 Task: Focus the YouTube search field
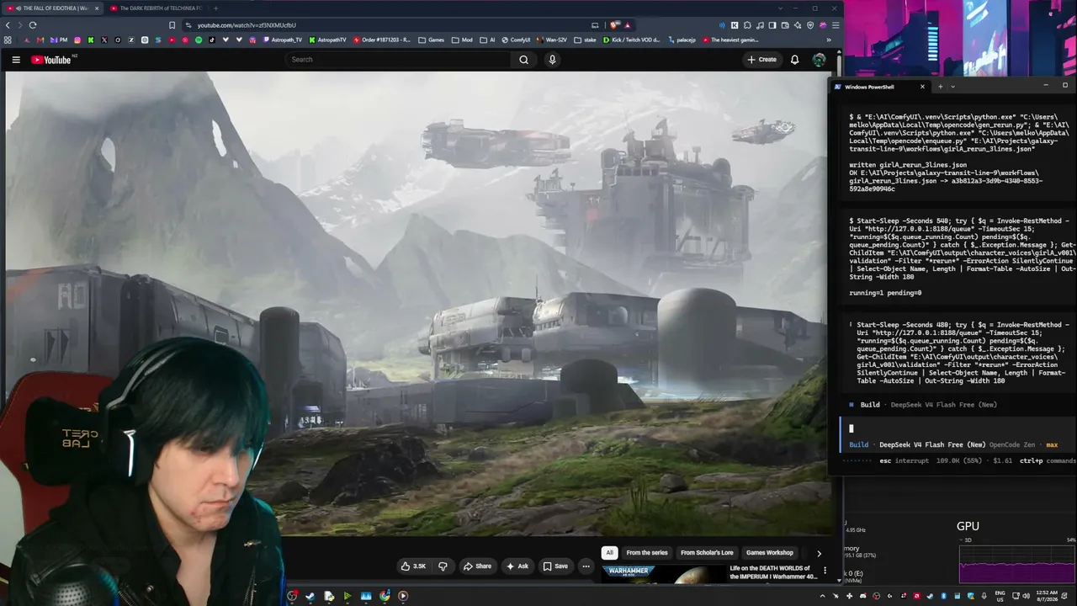pyautogui.click(x=397, y=60)
